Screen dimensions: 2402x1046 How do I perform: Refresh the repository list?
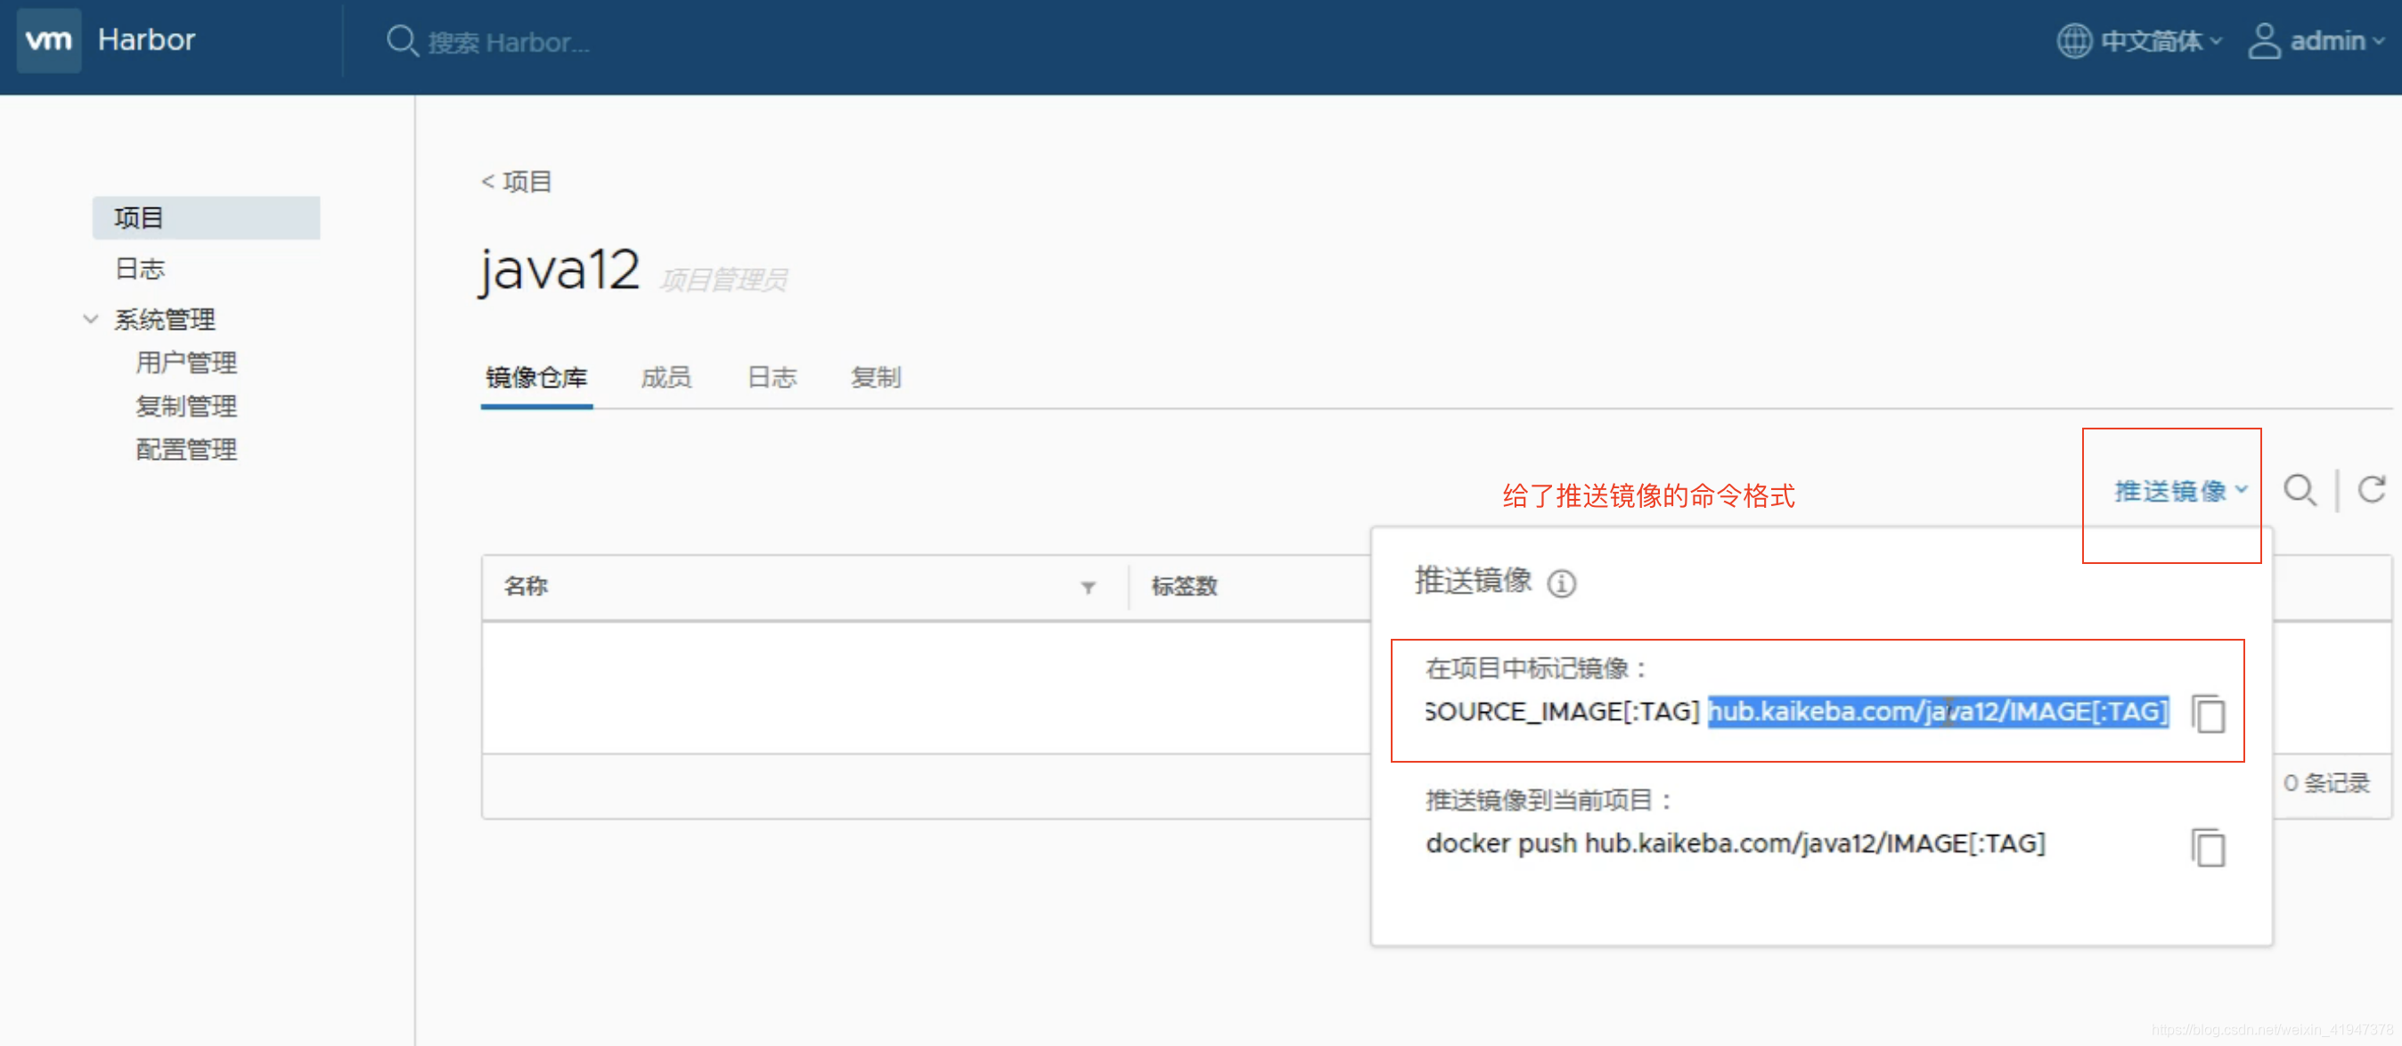[x=2371, y=490]
